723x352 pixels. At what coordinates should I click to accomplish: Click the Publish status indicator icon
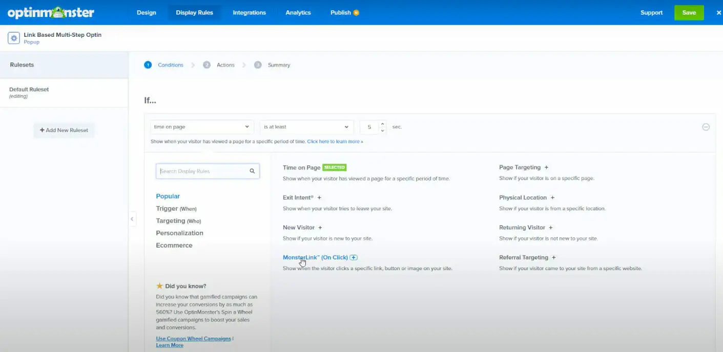(x=356, y=13)
